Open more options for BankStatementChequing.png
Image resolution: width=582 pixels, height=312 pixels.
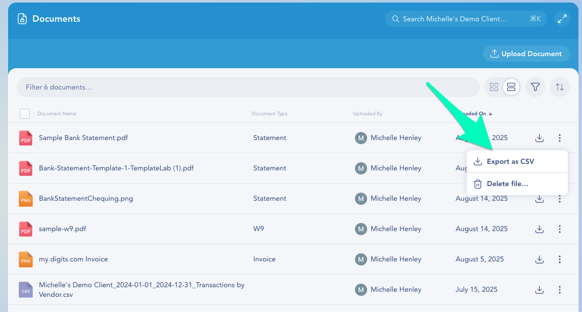560,200
